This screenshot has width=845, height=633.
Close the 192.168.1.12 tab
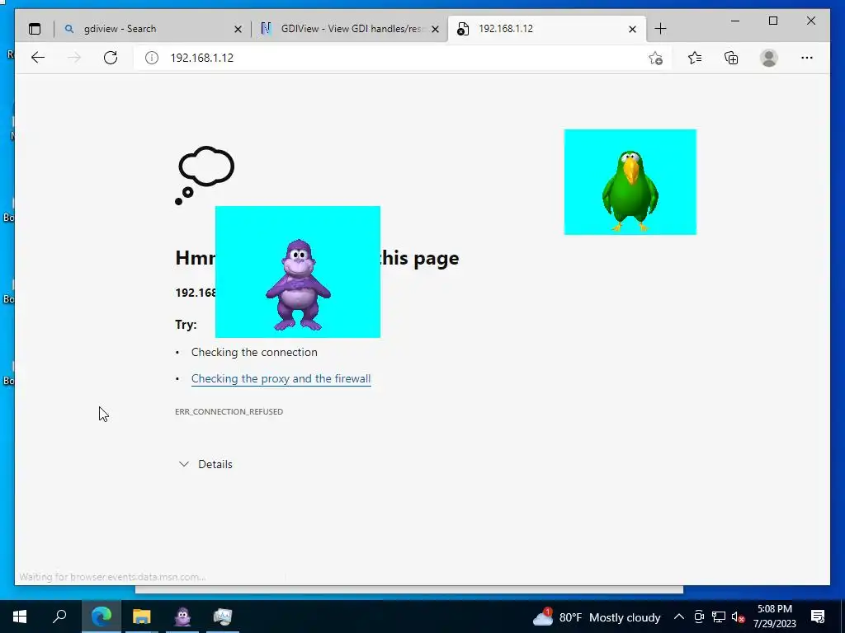(x=633, y=29)
